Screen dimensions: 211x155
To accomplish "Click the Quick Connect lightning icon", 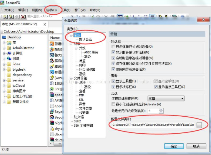I will pyautogui.click(x=11, y=17).
